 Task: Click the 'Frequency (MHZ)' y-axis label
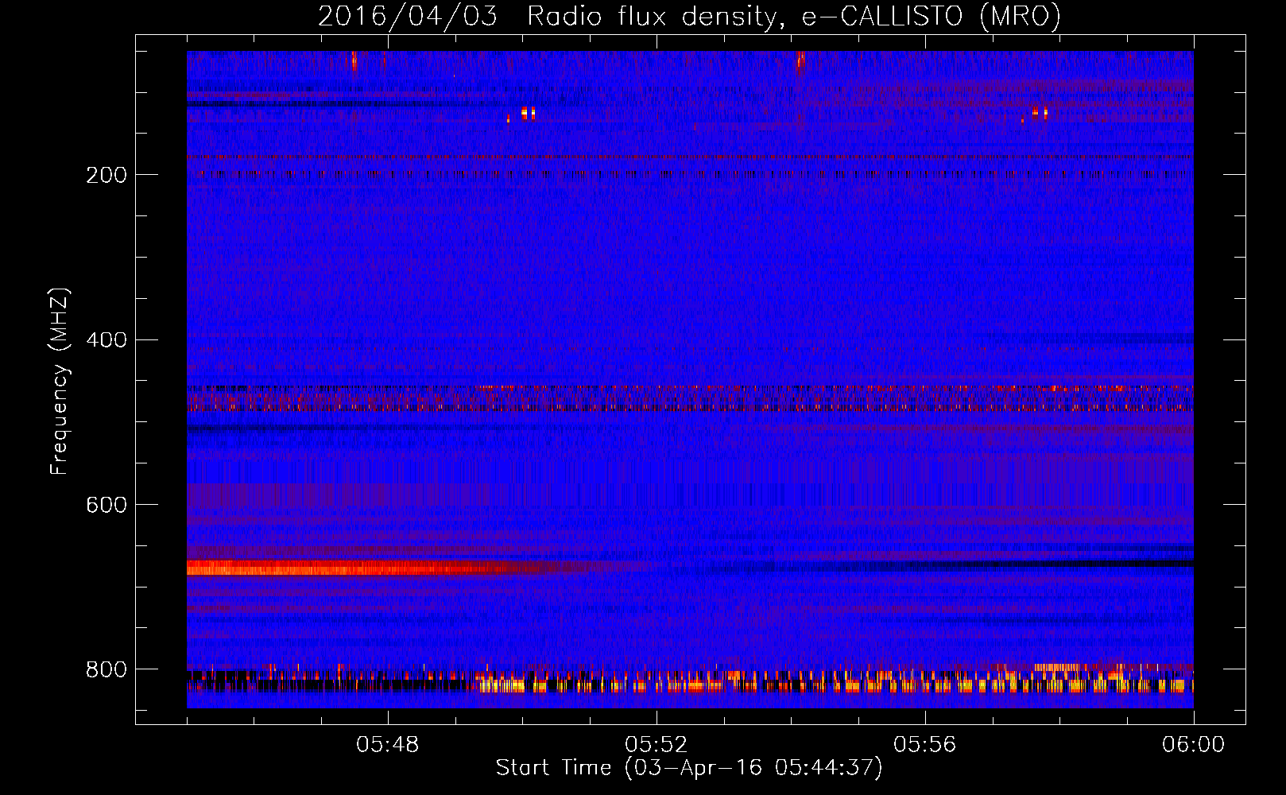click(60, 381)
